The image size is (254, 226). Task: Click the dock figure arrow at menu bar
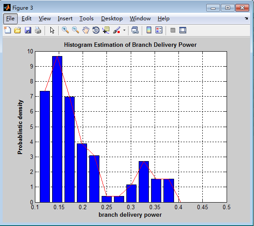(246, 19)
